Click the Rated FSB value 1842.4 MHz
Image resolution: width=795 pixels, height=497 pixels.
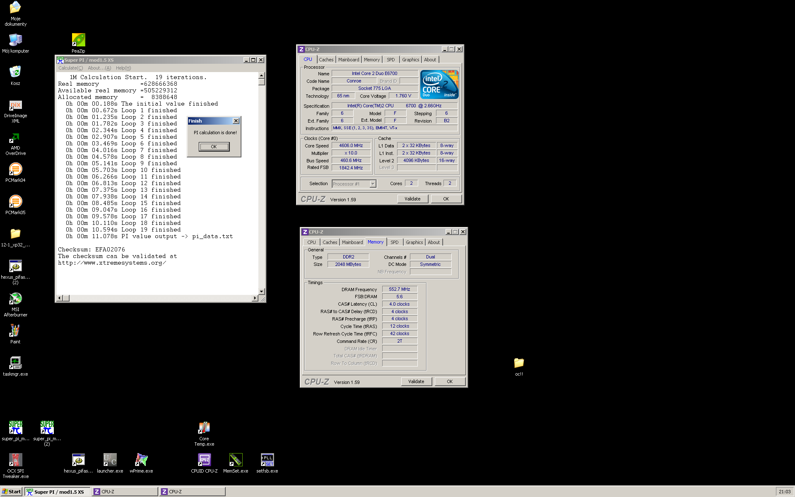(351, 168)
